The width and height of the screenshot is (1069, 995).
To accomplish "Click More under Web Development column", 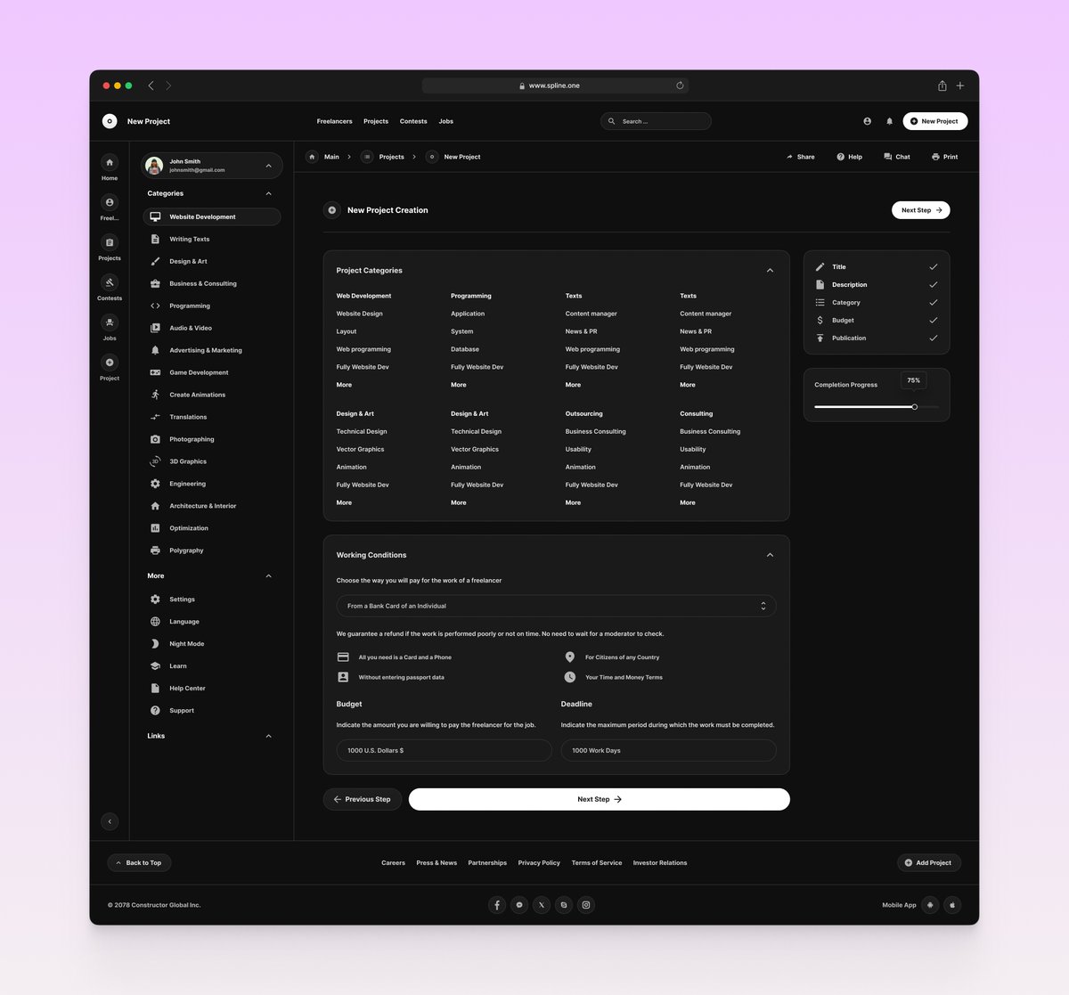I will pos(344,385).
